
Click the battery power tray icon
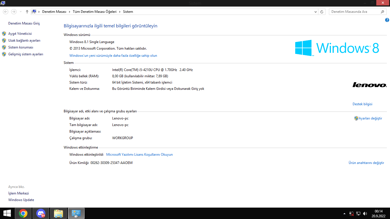coord(351,214)
